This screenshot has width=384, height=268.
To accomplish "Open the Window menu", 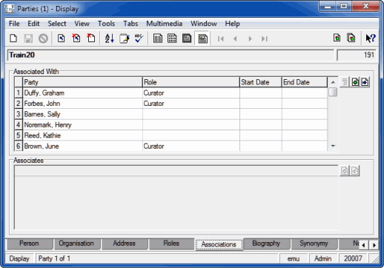I will [x=204, y=24].
